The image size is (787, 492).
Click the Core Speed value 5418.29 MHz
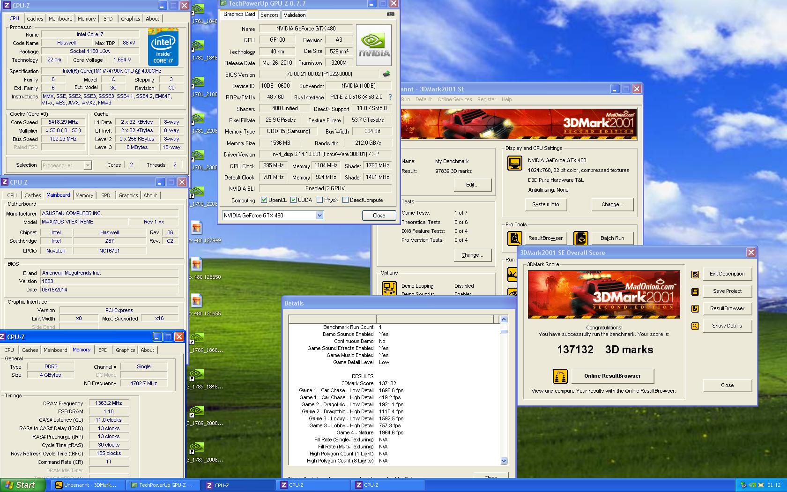[63, 122]
